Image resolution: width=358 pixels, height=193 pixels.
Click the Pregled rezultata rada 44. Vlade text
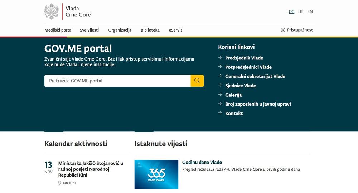241,169
